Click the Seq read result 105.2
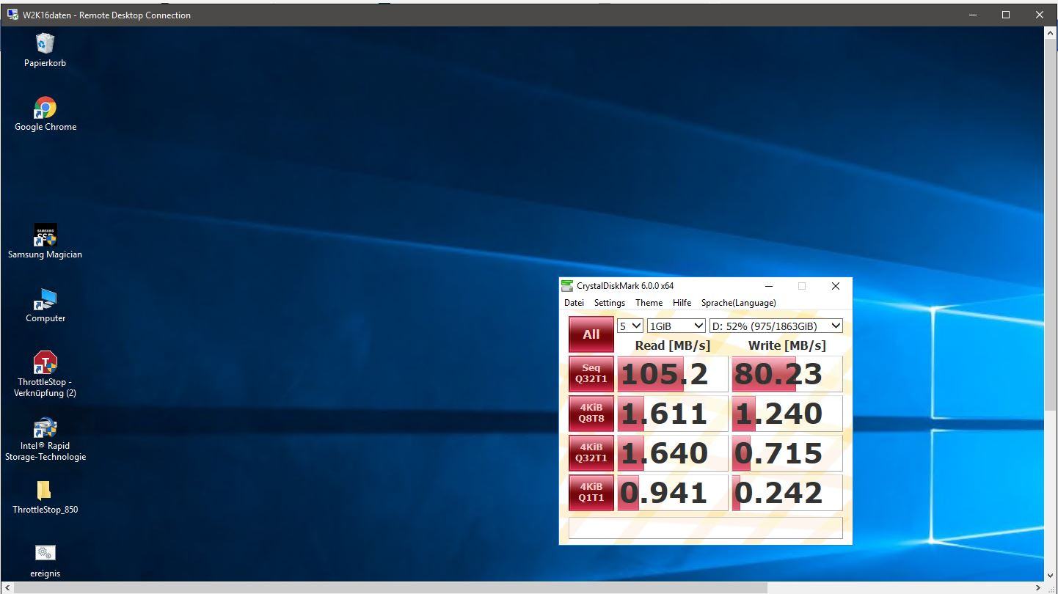1058x594 pixels. pos(673,374)
